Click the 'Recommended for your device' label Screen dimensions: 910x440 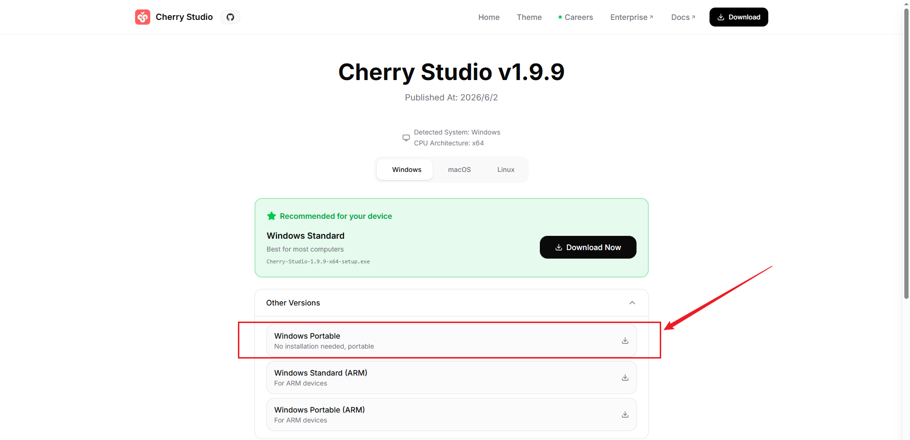click(336, 216)
